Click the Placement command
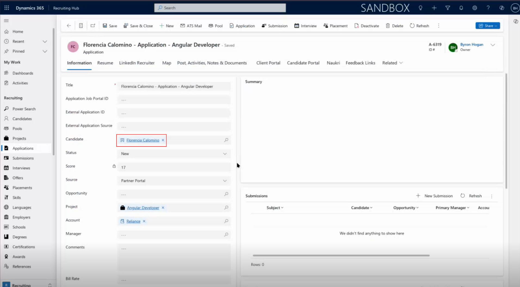This screenshot has height=287, width=520. pos(336,26)
